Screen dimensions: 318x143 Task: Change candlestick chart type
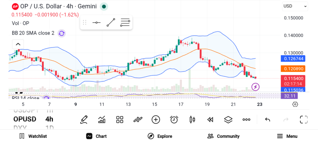click(192, 119)
